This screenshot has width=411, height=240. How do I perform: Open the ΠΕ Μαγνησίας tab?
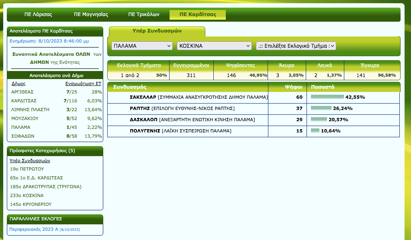(x=91, y=14)
